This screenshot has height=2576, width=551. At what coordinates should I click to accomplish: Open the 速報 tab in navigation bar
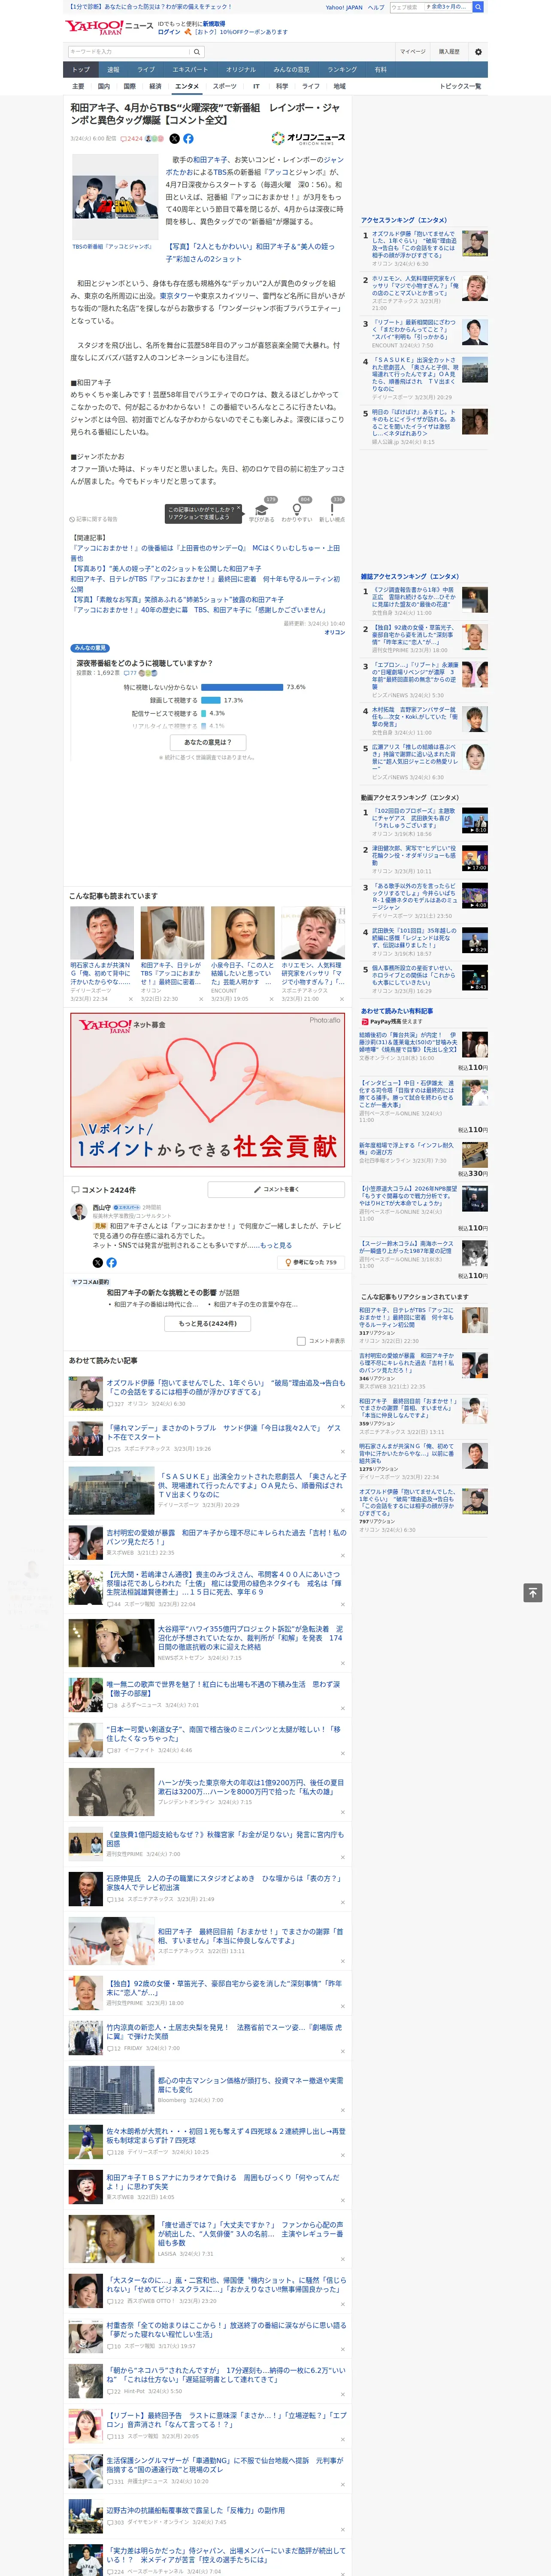113,70
